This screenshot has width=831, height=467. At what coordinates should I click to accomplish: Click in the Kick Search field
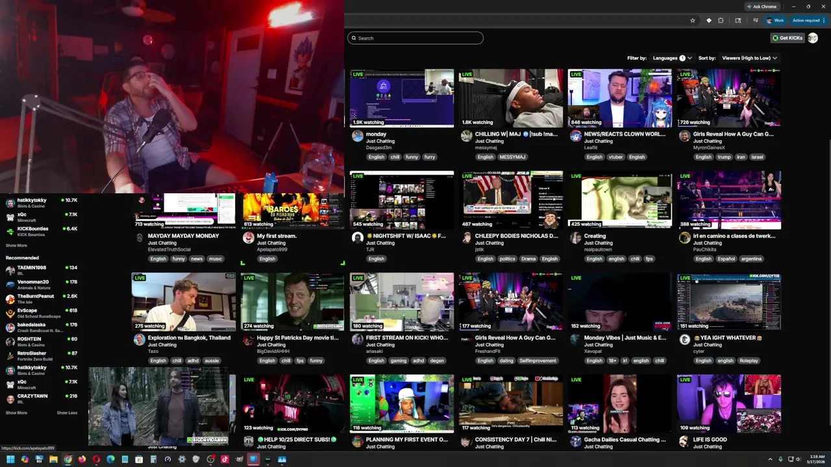pyautogui.click(x=415, y=38)
